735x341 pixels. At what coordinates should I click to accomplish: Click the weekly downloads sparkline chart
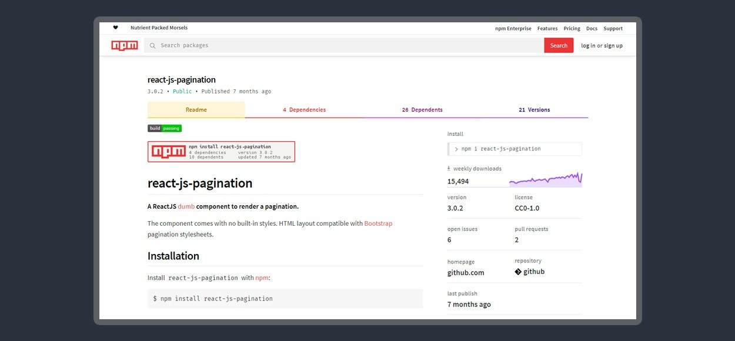coord(546,179)
